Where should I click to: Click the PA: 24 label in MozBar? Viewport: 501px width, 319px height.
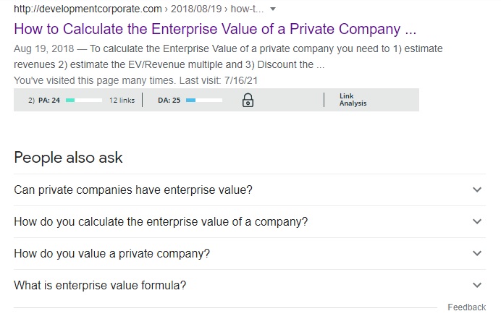(49, 101)
